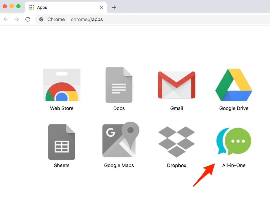Image resolution: width=270 pixels, height=198 pixels.
Task: Launch the Docs app icon
Action: 119,85
